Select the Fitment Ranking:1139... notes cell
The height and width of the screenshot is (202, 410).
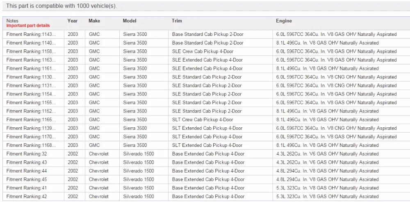(34, 128)
